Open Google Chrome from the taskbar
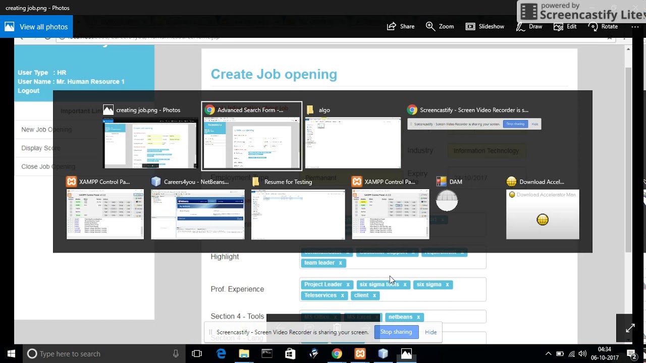This screenshot has height=363, width=646. pyautogui.click(x=337, y=353)
